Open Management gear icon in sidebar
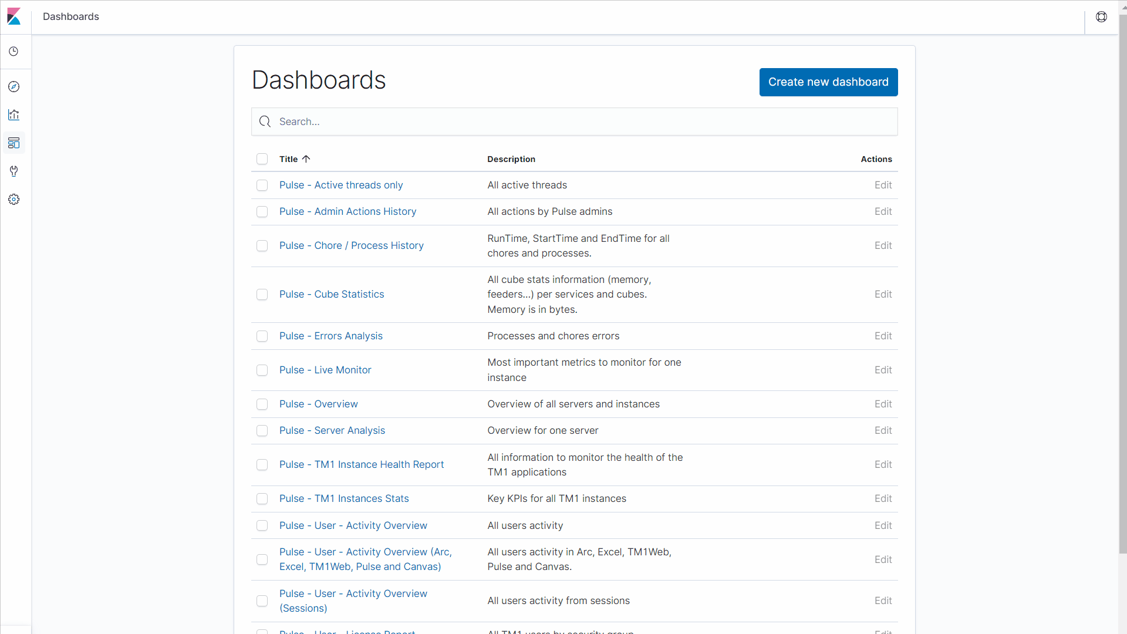The image size is (1127, 634). tap(14, 200)
